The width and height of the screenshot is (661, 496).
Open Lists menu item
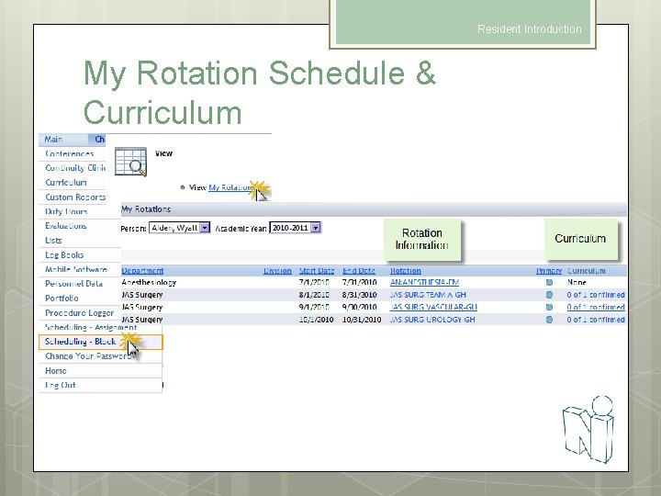coord(53,240)
